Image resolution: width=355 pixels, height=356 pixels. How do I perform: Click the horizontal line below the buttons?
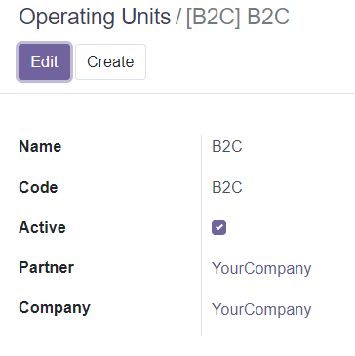point(177,93)
